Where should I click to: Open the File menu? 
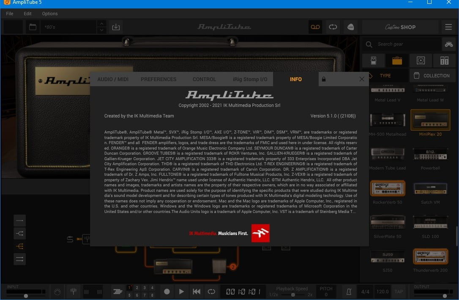tap(9, 14)
